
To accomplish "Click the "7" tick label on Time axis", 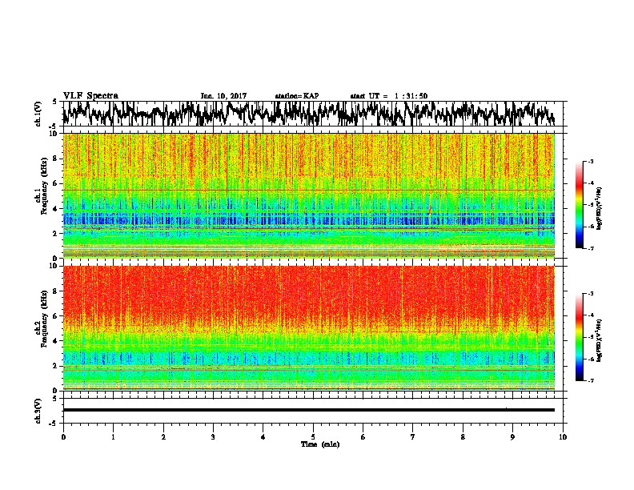I will point(413,437).
